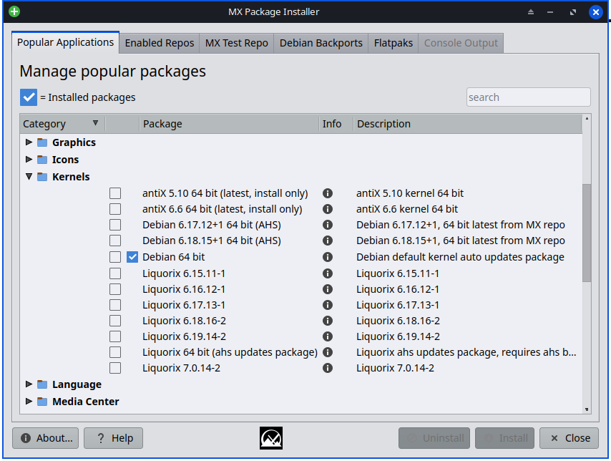Click the Graphics folder icon
611x461 pixels.
pyautogui.click(x=42, y=142)
